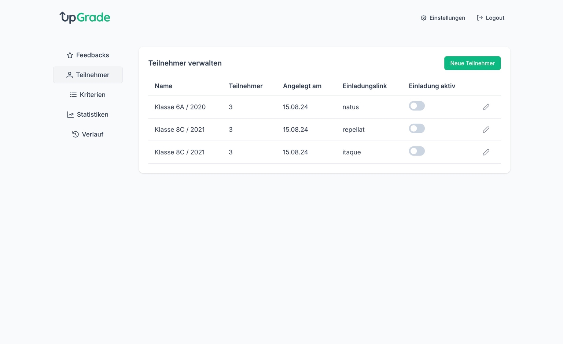Enable the invitation switch for repellat
The height and width of the screenshot is (344, 563).
click(x=417, y=128)
